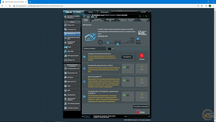The width and height of the screenshot is (216, 122).
Task: Toggle the Two-Way IPS ON switch
Action: [126, 80]
